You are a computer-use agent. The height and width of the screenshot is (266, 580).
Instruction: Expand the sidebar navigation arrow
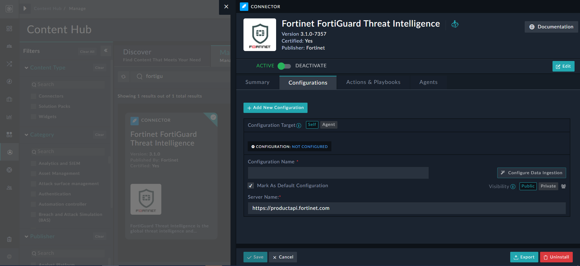point(25,8)
